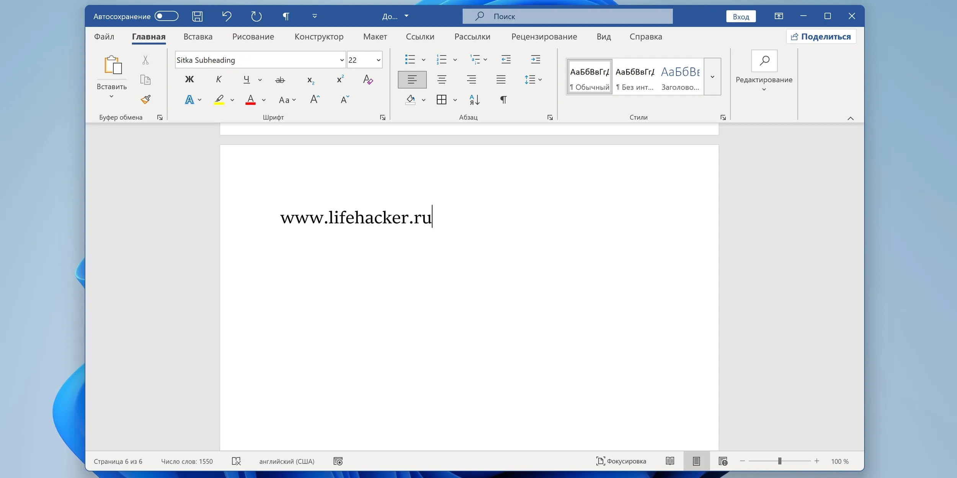The height and width of the screenshot is (478, 957).
Task: Switch to the Макет tab
Action: point(375,37)
